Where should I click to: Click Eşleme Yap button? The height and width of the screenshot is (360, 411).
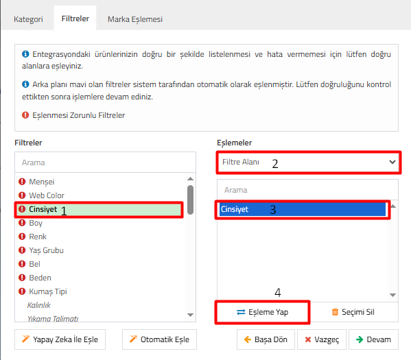pyautogui.click(x=262, y=312)
